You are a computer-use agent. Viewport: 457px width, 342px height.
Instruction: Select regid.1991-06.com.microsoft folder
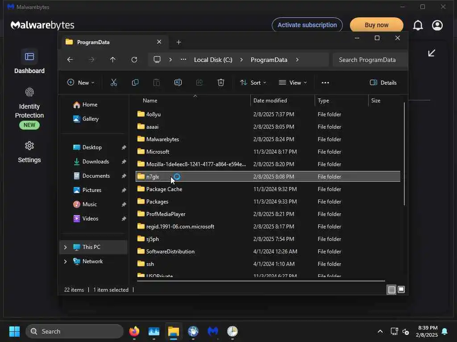click(268, 227)
